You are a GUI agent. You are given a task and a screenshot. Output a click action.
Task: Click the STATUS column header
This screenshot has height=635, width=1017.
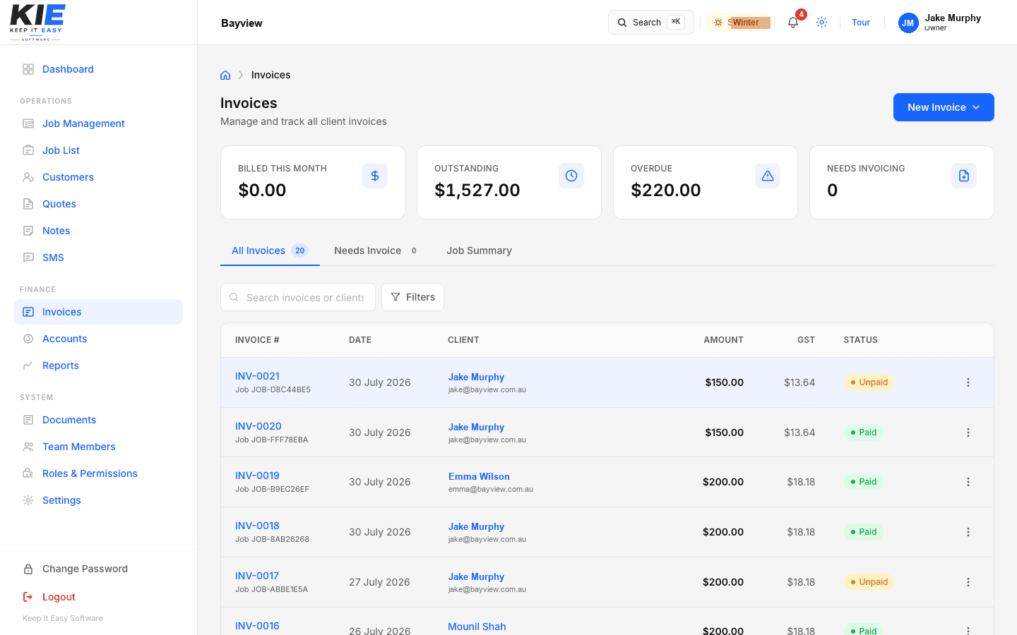point(860,340)
